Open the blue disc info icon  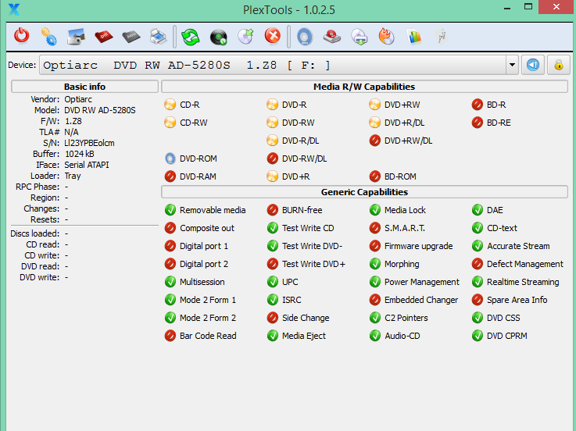(305, 37)
